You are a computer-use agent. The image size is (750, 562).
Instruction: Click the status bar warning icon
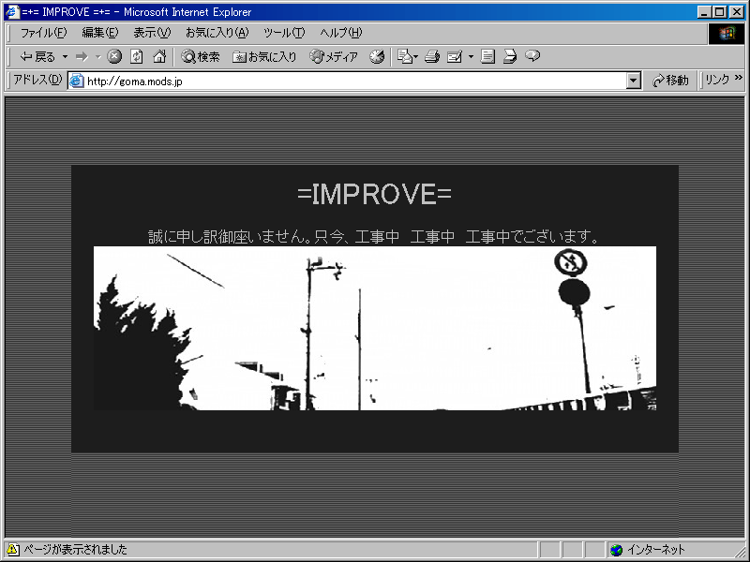(x=13, y=550)
